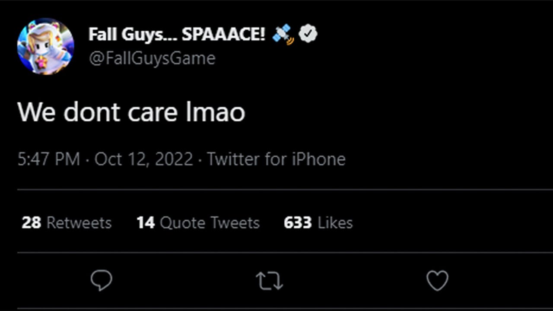Click the 633 like count number

(x=298, y=223)
